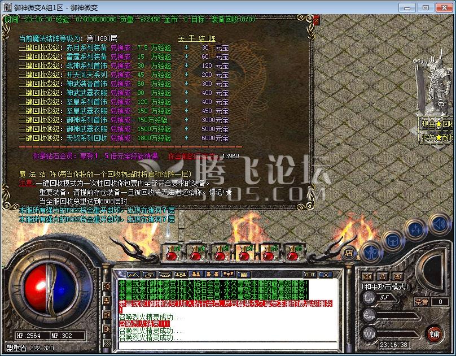Image resolution: width=456 pixels, height=356 pixels.
Task: Click the recycle link for 雷霆系列装备
Action: point(40,57)
